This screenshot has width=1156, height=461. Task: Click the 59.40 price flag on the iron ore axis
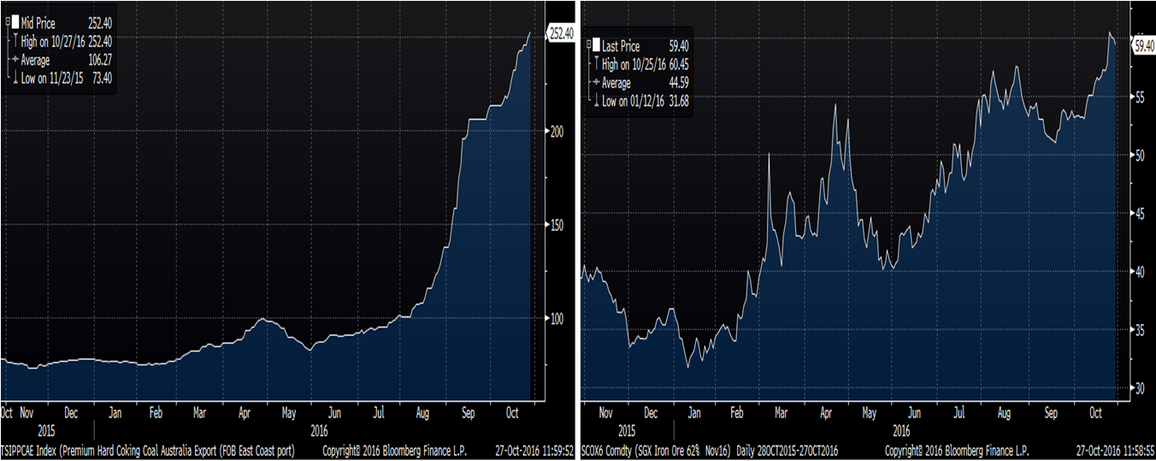(1142, 48)
